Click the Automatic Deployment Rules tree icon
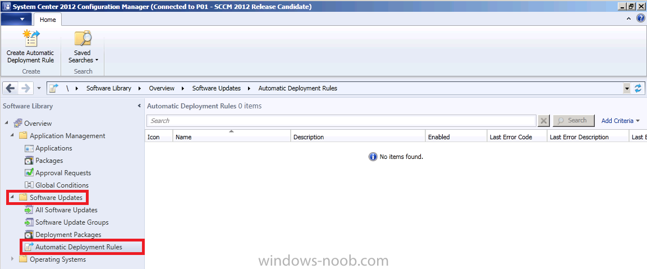The height and width of the screenshot is (269, 647). point(29,247)
